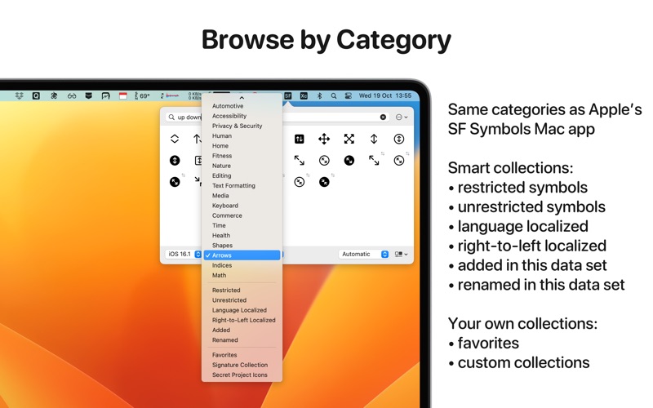Open the Secret Project Icons collection
The height and width of the screenshot is (408, 653).
[x=242, y=375]
